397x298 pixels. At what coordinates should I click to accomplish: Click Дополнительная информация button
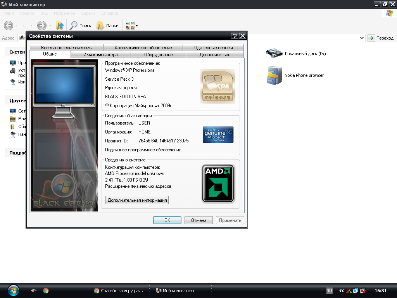pos(137,200)
